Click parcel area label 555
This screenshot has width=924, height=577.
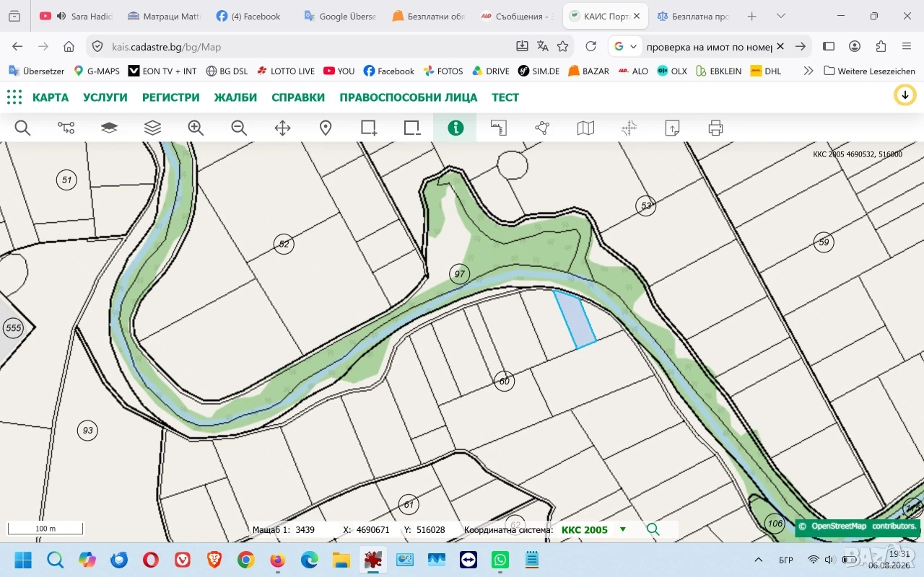13,328
